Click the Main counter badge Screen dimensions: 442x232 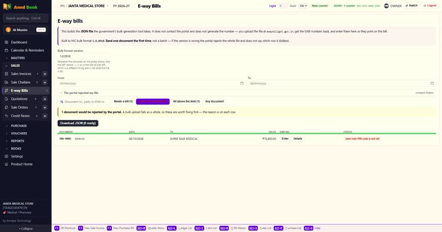[x=320, y=6]
